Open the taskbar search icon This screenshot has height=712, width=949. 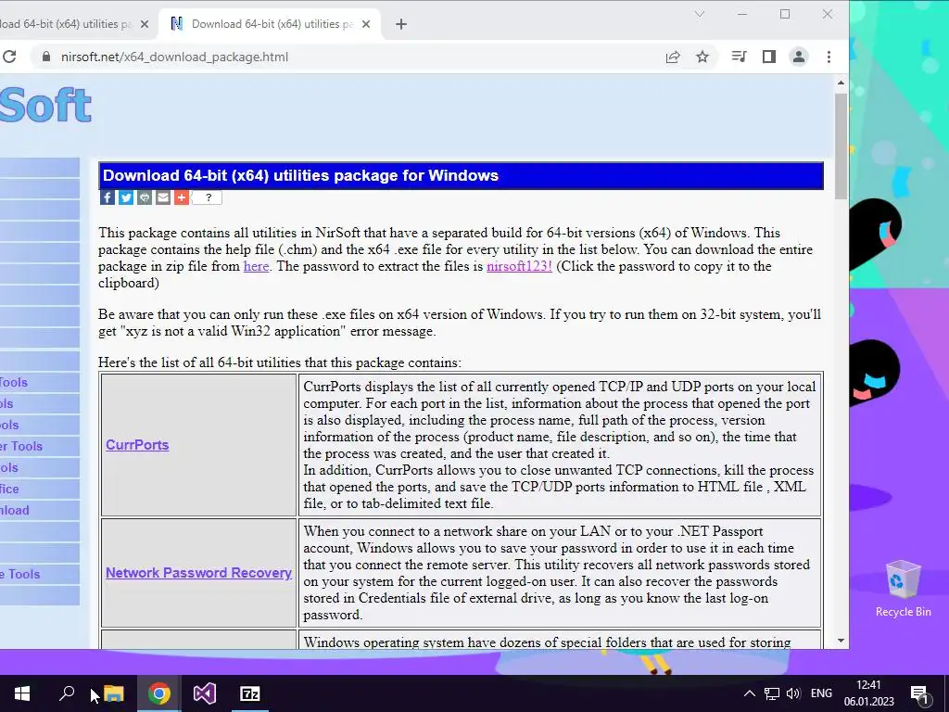pyautogui.click(x=67, y=693)
